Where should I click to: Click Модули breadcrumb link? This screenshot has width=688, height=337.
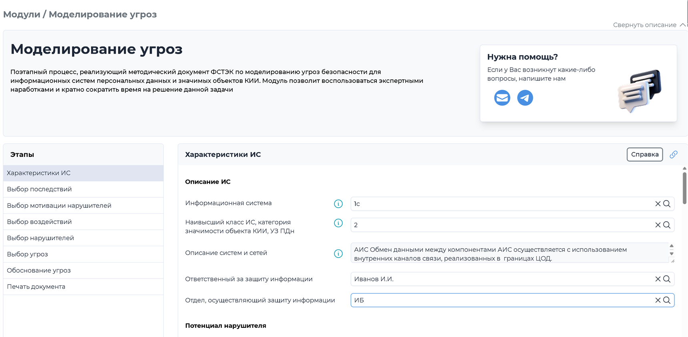[22, 14]
